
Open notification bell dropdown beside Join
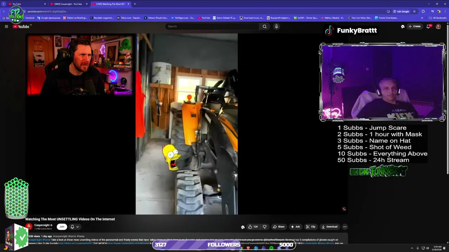(x=75, y=227)
